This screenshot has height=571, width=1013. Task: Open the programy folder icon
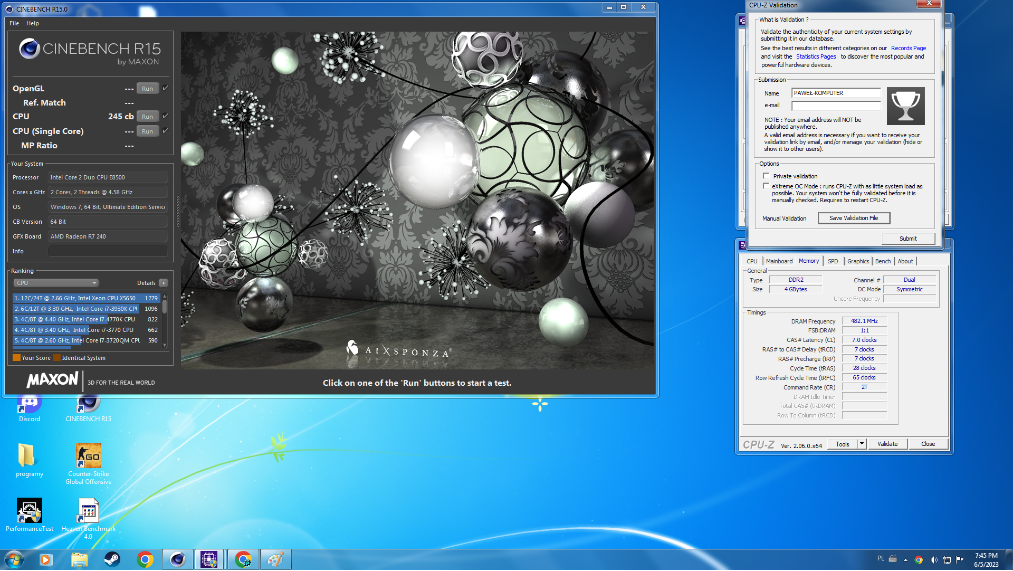pos(30,460)
